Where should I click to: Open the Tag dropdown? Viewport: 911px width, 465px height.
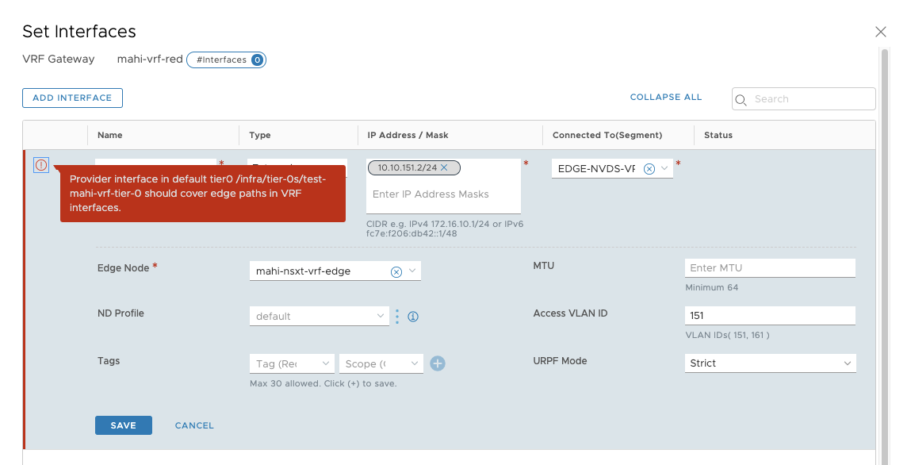[x=292, y=363]
